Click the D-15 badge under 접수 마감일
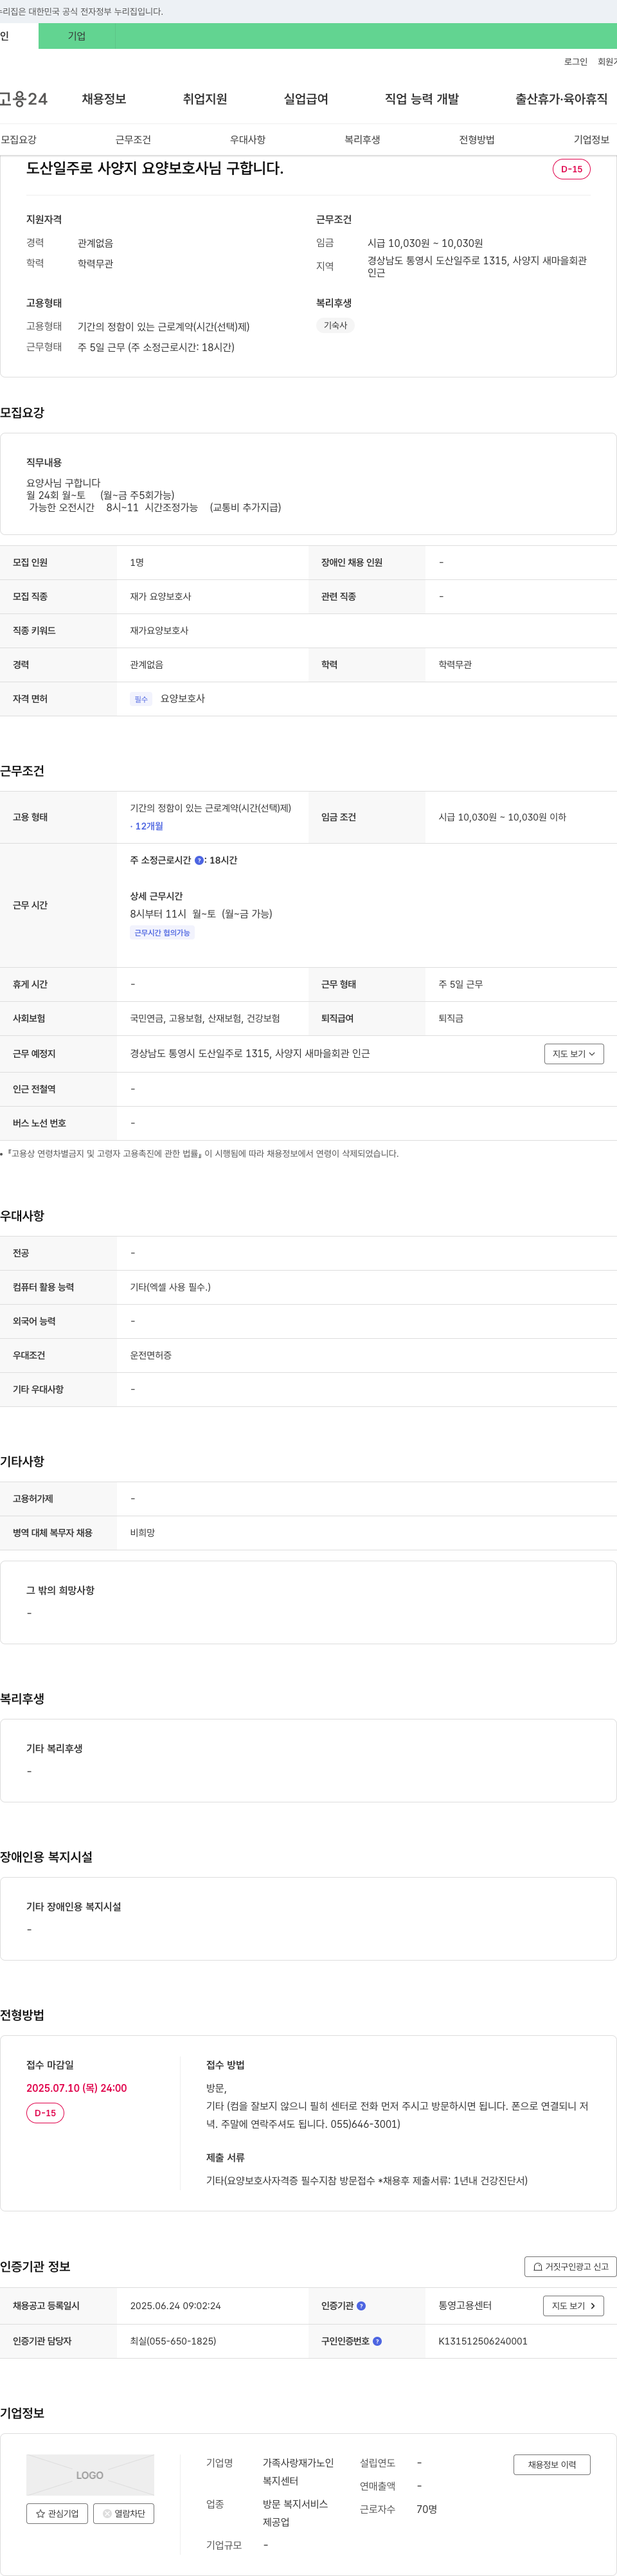The image size is (617, 2576). pos(45,2113)
